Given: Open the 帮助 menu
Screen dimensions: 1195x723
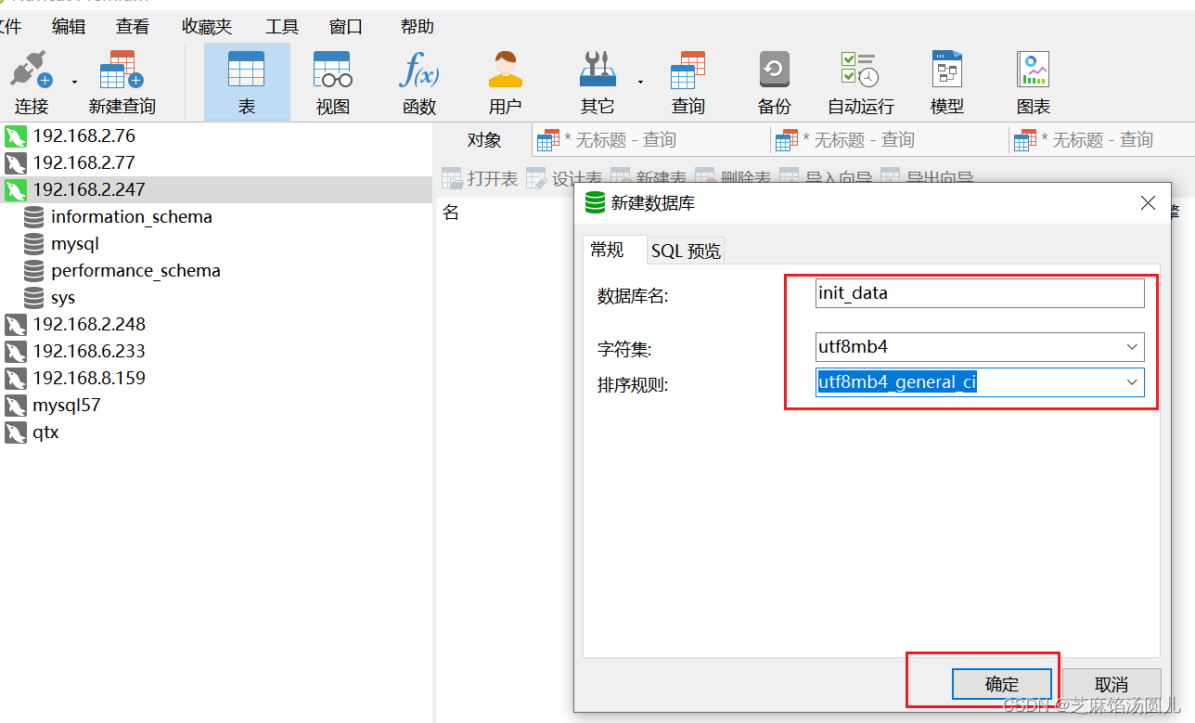Looking at the screenshot, I should click(x=418, y=27).
